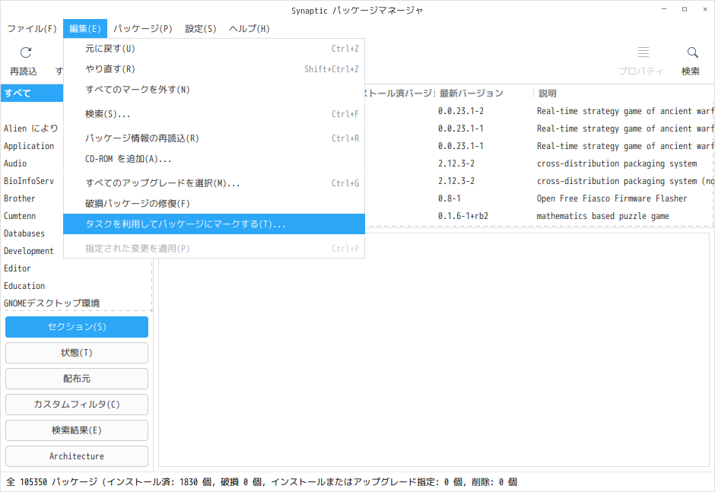Screen dimensions: 715x492
Task: Click the 配布元 filter button
Action: pyautogui.click(x=77, y=379)
